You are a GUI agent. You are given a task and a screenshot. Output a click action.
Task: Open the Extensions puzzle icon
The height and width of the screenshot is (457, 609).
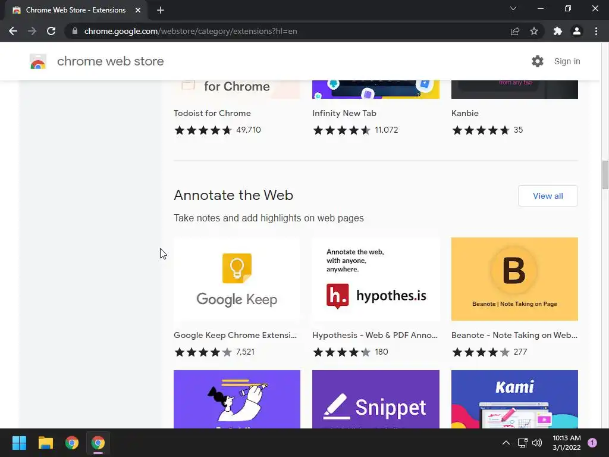point(558,31)
